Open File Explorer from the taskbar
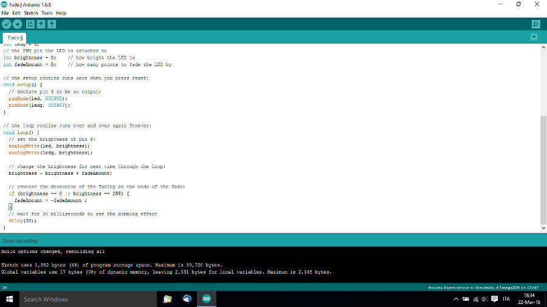The height and width of the screenshot is (307, 547). tap(168, 299)
